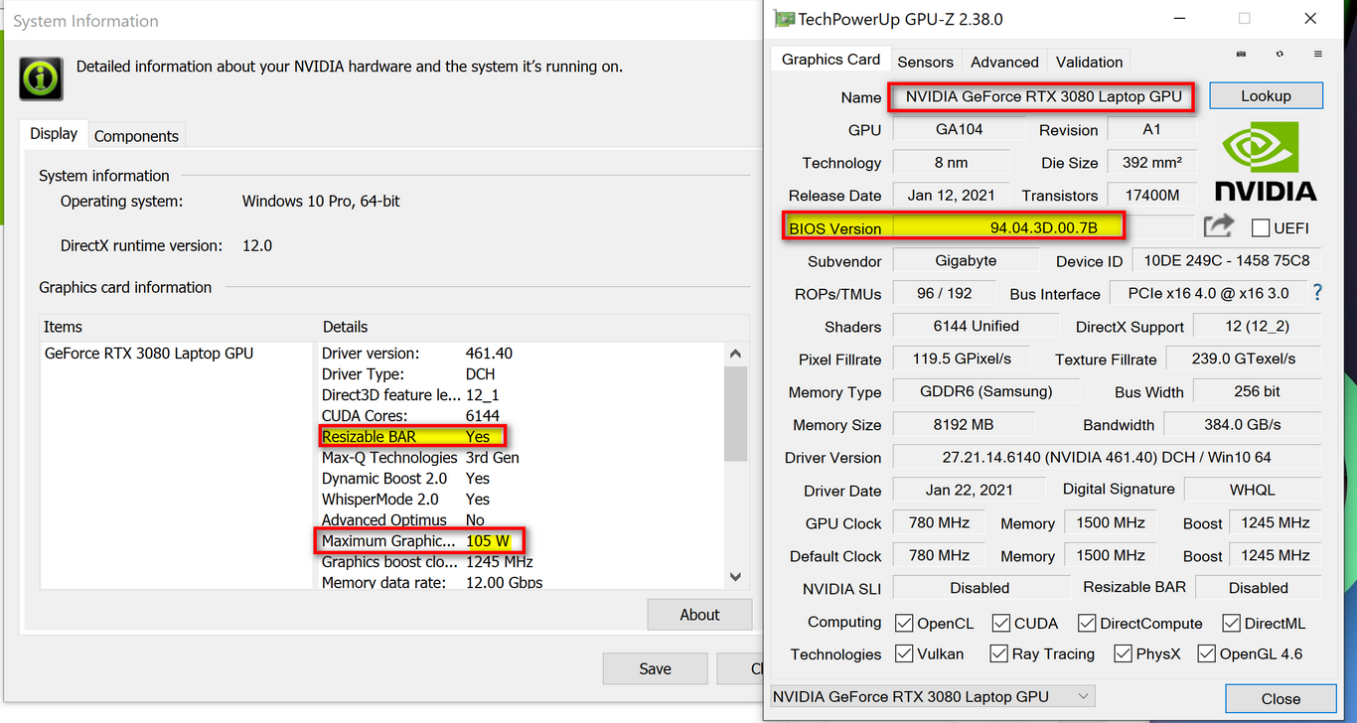The image size is (1357, 723).
Task: Click the GPU-Z title bar app icon
Action: [x=784, y=19]
